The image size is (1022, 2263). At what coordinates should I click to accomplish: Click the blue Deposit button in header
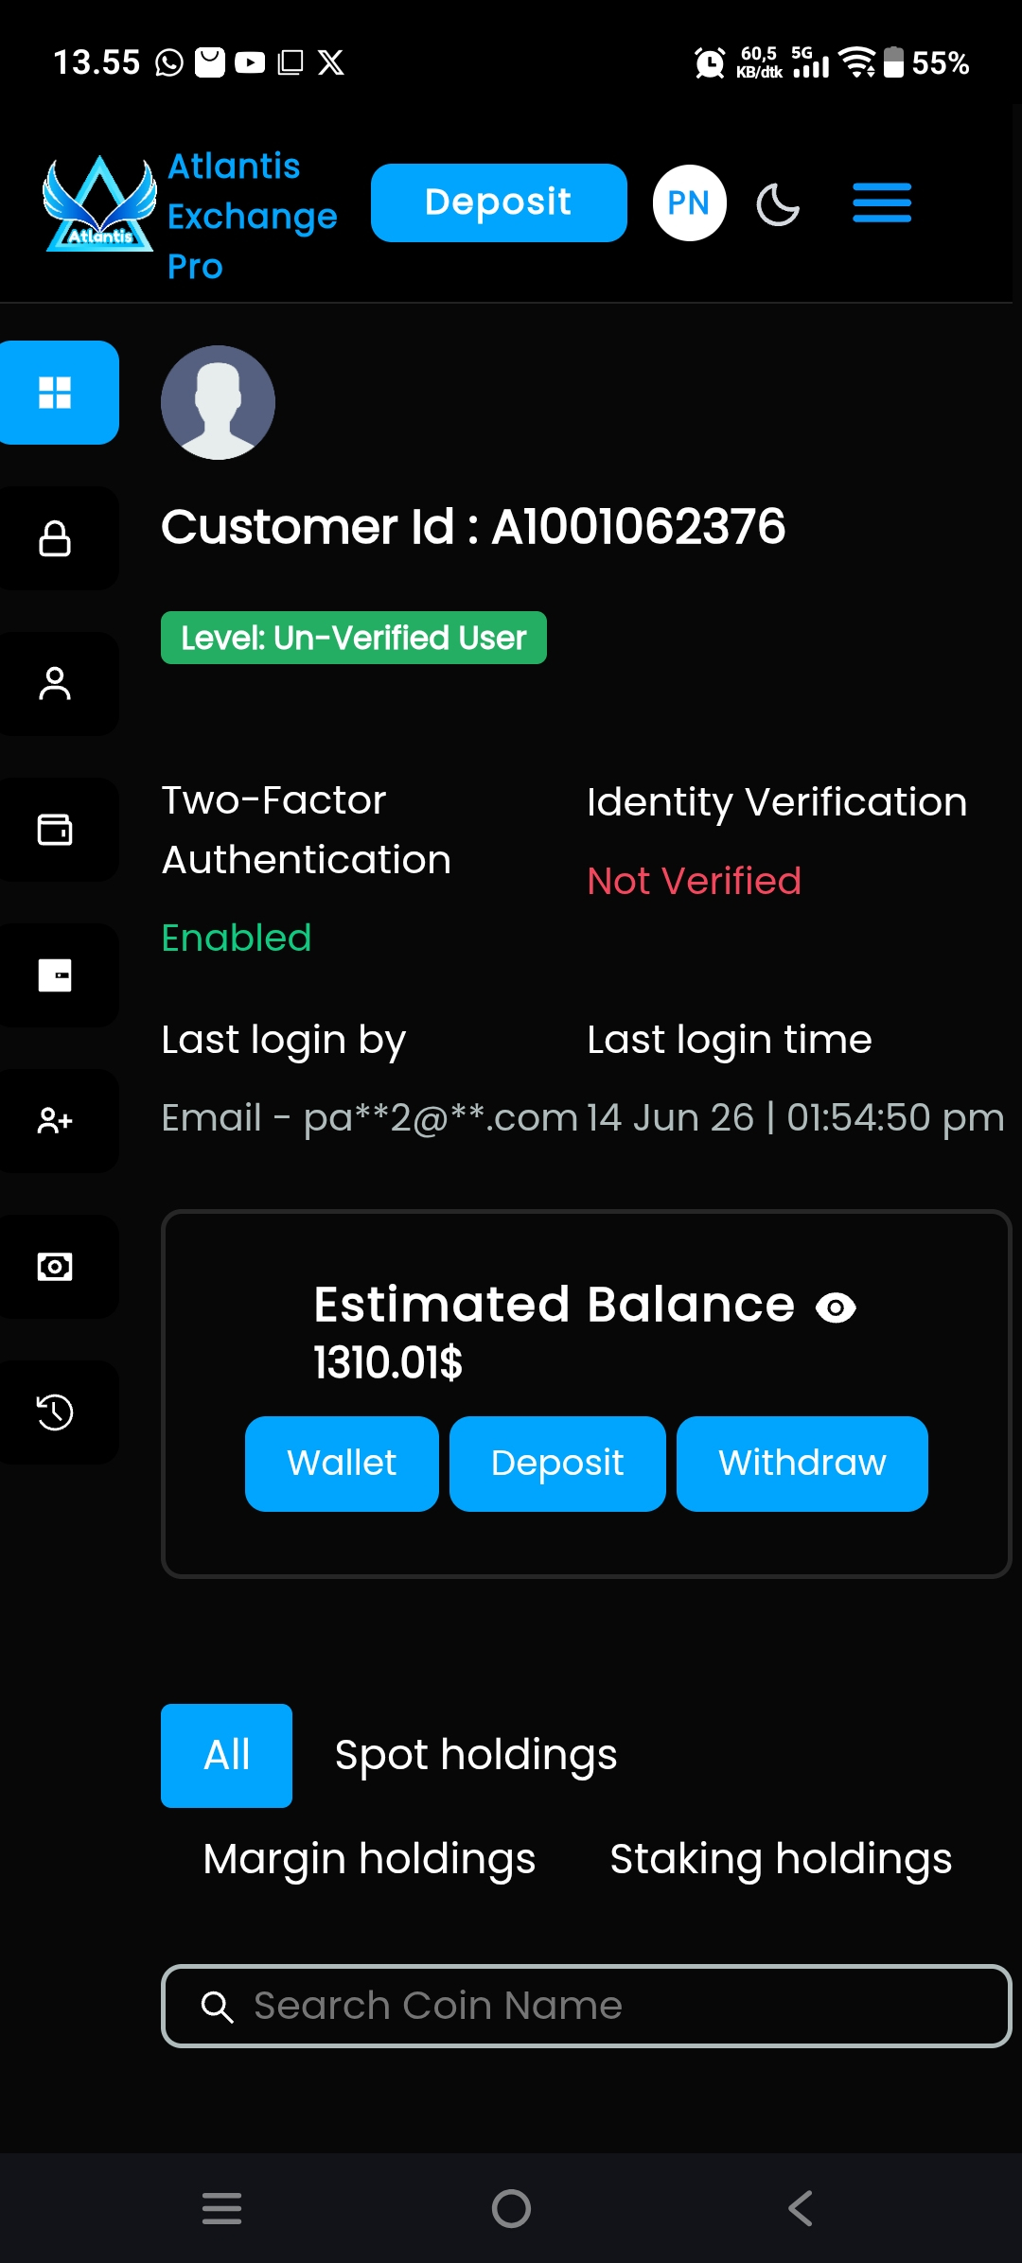coord(499,202)
